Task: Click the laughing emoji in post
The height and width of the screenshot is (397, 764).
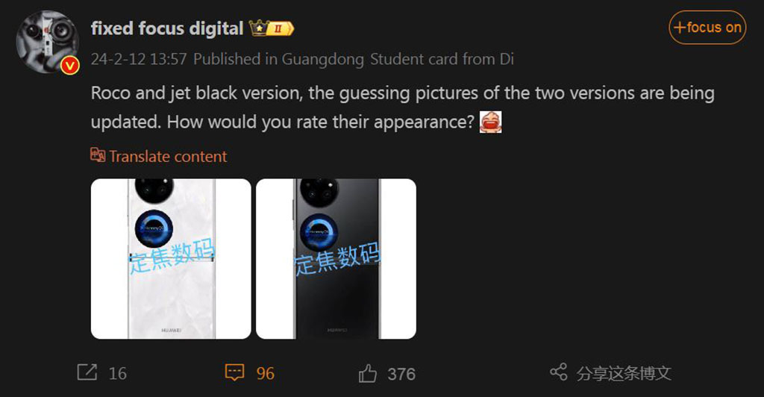Action: click(x=490, y=122)
